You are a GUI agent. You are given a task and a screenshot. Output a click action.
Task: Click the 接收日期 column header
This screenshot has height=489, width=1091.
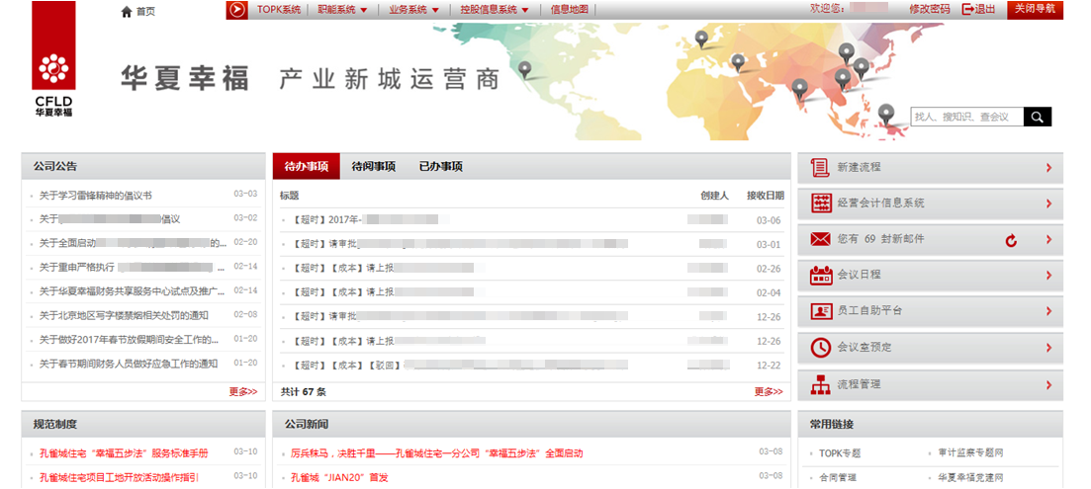(766, 196)
